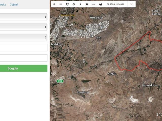162x121 pixels.
Task: Refresh the map with the reload icon
Action: pos(67,4)
